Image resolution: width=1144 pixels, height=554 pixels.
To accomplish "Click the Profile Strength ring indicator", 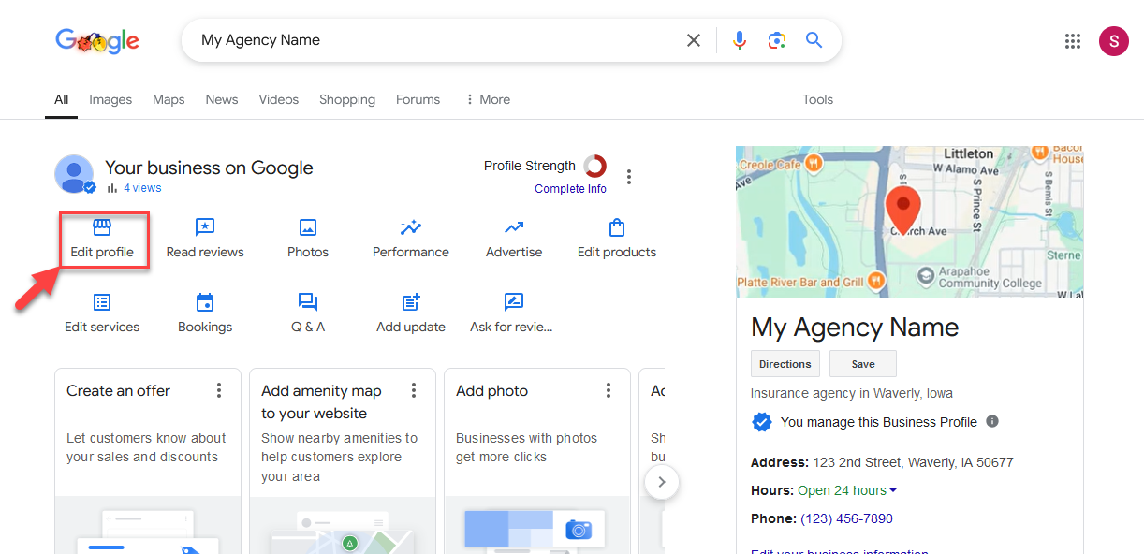I will pyautogui.click(x=594, y=167).
